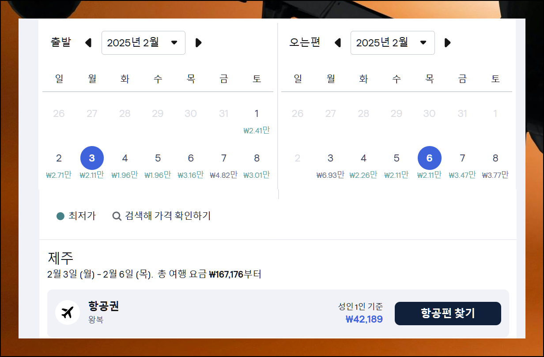Click the flight price ₩42,189
Screen dimensions: 544x357
(364, 319)
